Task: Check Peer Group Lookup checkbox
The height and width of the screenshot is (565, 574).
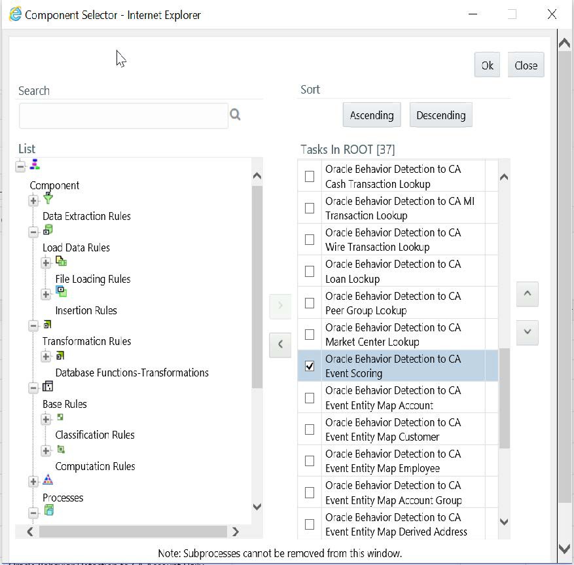Action: click(310, 303)
